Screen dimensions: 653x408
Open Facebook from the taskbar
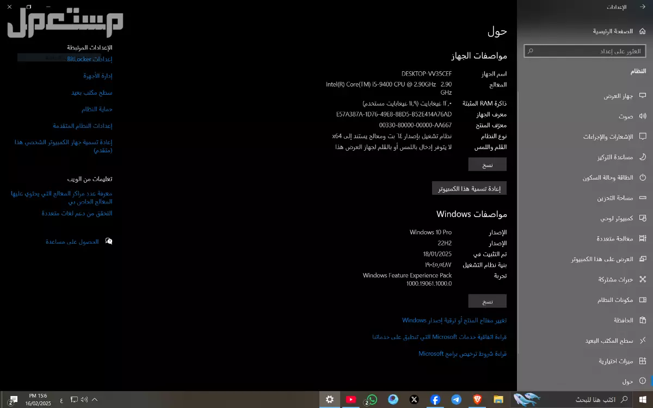point(435,399)
